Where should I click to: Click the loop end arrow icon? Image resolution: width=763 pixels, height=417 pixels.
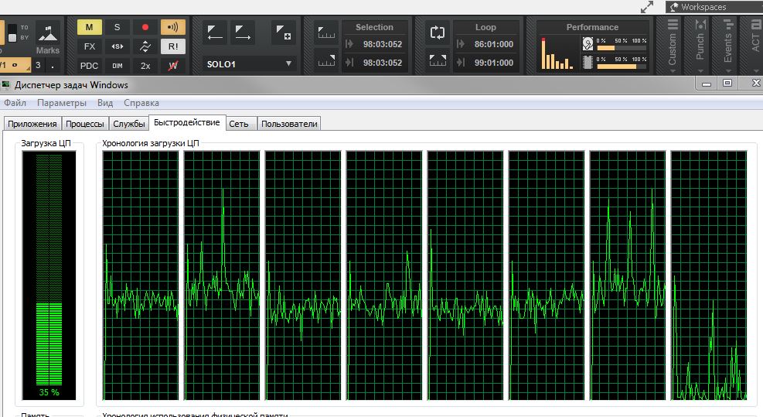point(460,63)
